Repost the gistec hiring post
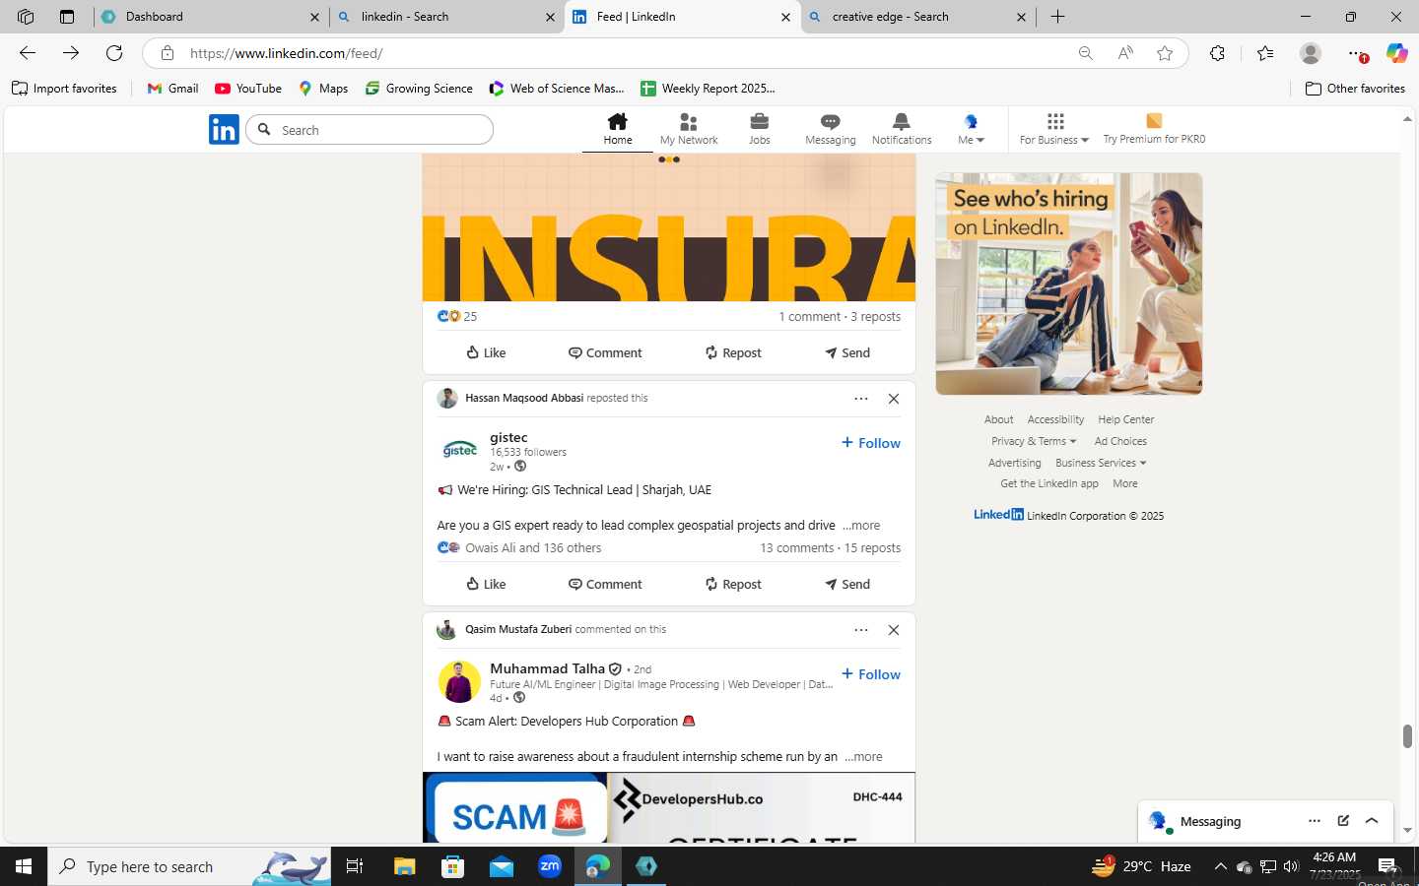This screenshot has width=1419, height=886. (733, 584)
